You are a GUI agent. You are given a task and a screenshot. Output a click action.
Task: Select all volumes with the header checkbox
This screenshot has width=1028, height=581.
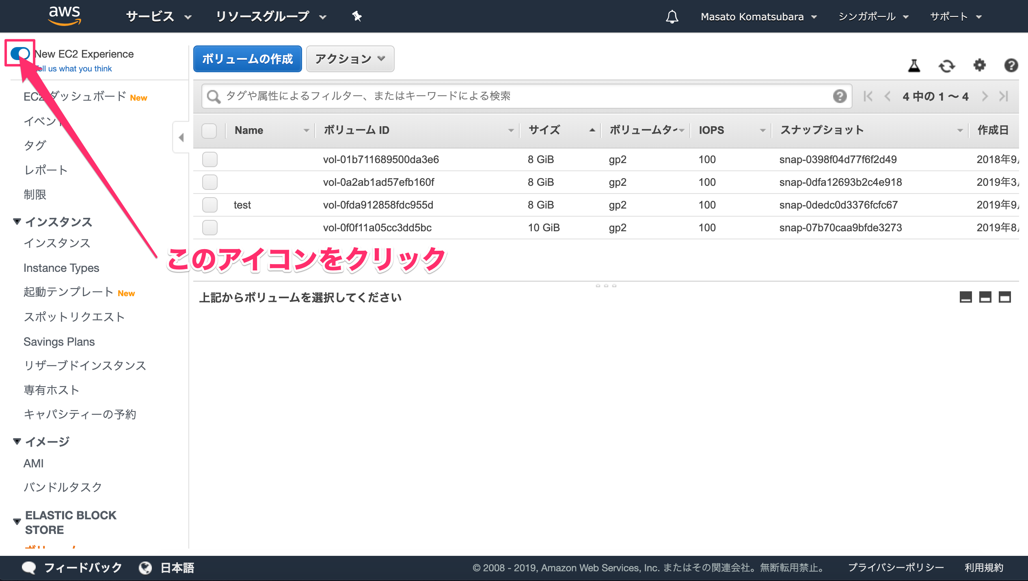tap(209, 130)
